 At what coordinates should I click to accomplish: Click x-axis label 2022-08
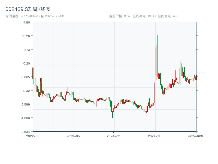33,136
